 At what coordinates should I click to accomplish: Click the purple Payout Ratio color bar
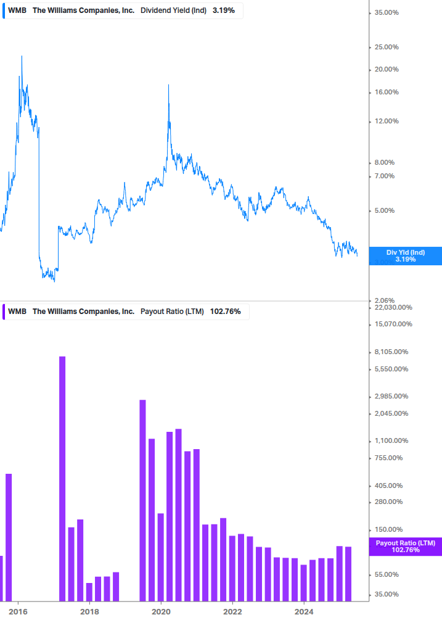pos(4,312)
